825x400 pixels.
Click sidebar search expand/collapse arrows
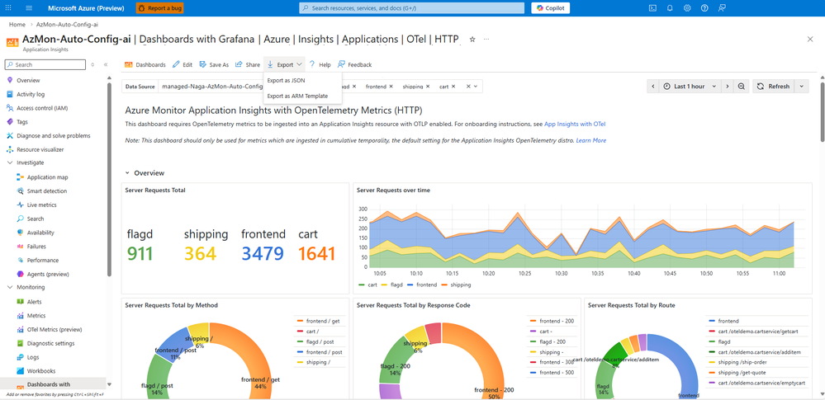tap(92, 64)
